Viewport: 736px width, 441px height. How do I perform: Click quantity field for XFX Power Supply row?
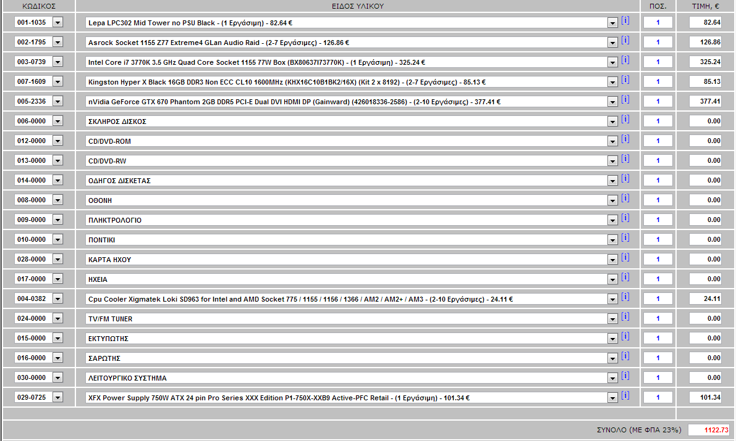coord(658,397)
